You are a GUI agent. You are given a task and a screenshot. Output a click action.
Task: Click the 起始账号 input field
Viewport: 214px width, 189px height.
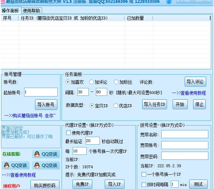coord(41,92)
